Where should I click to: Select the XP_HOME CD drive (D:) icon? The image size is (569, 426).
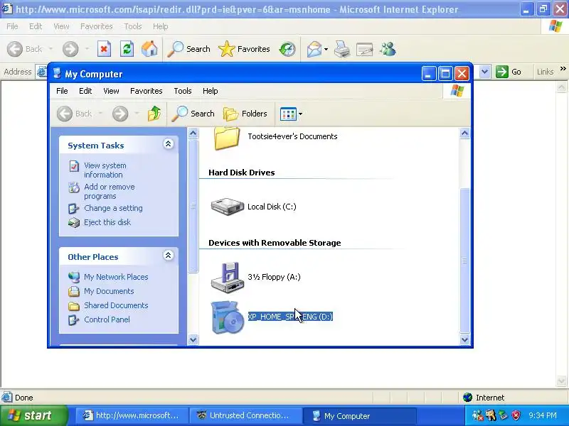tap(227, 317)
